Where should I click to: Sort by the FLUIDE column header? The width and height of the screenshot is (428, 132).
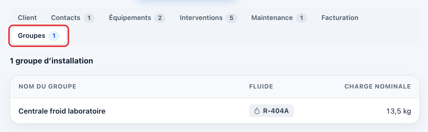pyautogui.click(x=261, y=86)
